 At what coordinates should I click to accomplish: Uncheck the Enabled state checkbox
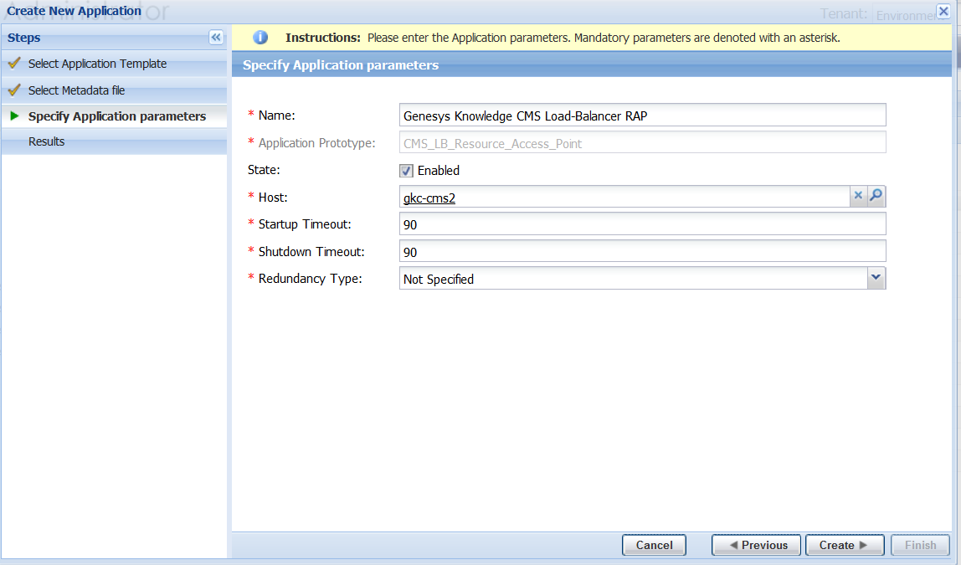click(406, 170)
